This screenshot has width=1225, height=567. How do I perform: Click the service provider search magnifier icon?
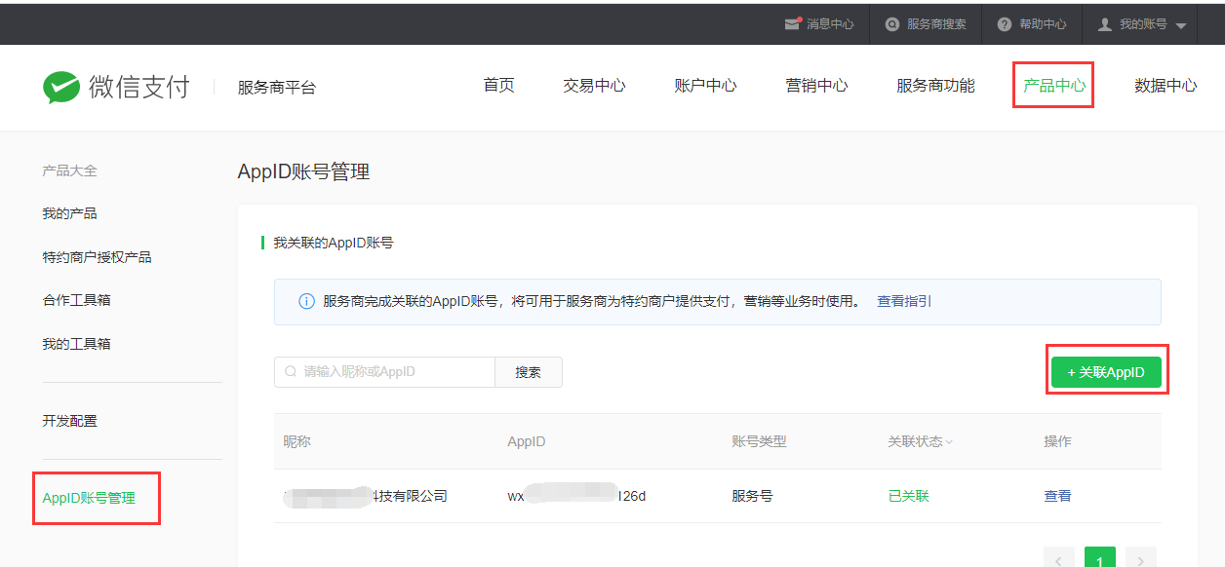pos(892,24)
